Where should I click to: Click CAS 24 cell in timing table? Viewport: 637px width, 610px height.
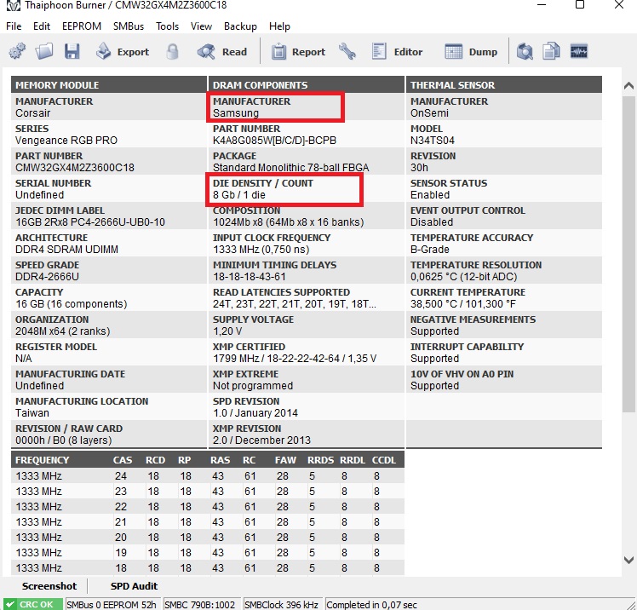[121, 475]
